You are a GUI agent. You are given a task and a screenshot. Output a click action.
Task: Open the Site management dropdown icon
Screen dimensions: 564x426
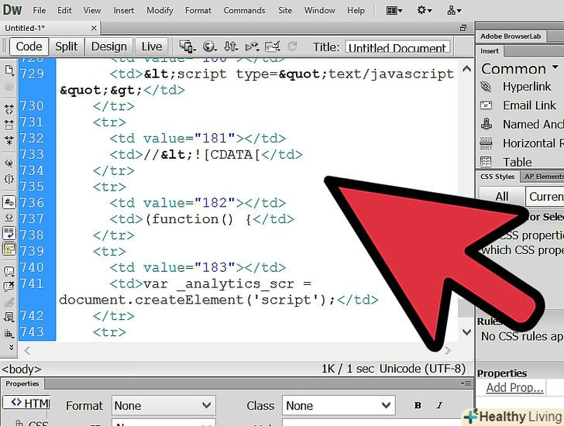(454, 10)
